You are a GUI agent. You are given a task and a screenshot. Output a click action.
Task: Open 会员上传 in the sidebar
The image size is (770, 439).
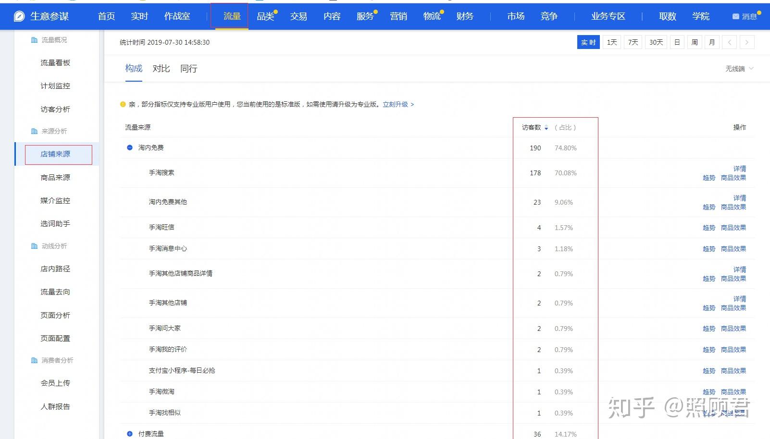(55, 383)
